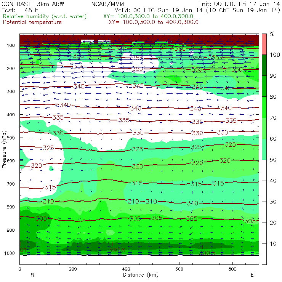
Task: Click the '%' unit above the colorbar
Action: (272, 34)
